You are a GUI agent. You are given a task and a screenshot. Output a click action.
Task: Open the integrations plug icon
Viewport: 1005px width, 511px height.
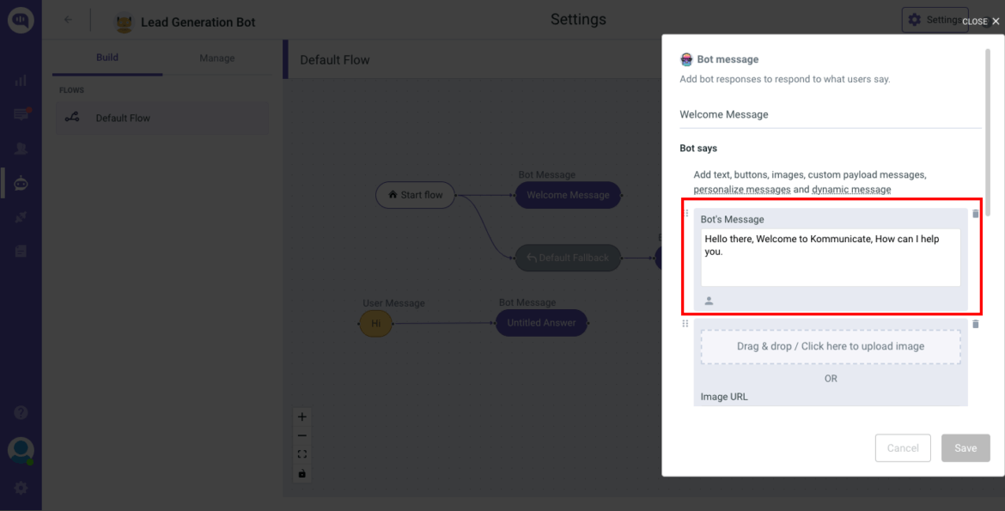[21, 216]
